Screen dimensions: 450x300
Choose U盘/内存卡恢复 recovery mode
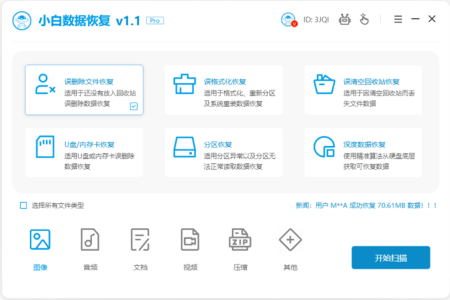pos(84,153)
